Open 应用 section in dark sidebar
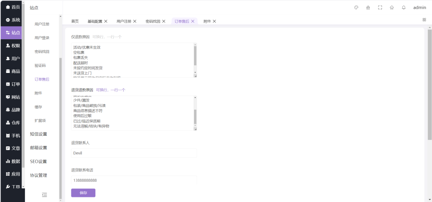This screenshot has width=432, height=202. [x=13, y=174]
